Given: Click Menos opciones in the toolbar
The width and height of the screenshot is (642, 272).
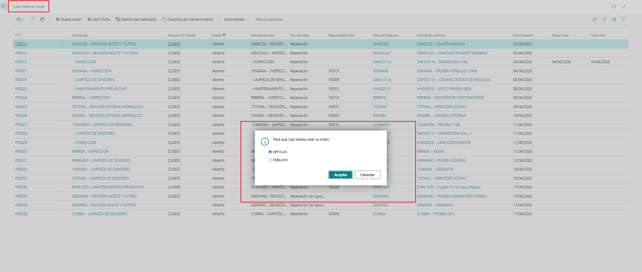Looking at the screenshot, I should [269, 19].
